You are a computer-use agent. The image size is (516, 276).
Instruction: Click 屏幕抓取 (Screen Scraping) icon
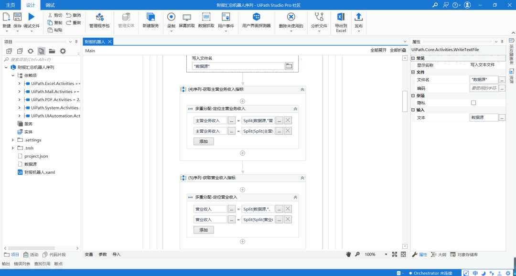[x=187, y=18]
